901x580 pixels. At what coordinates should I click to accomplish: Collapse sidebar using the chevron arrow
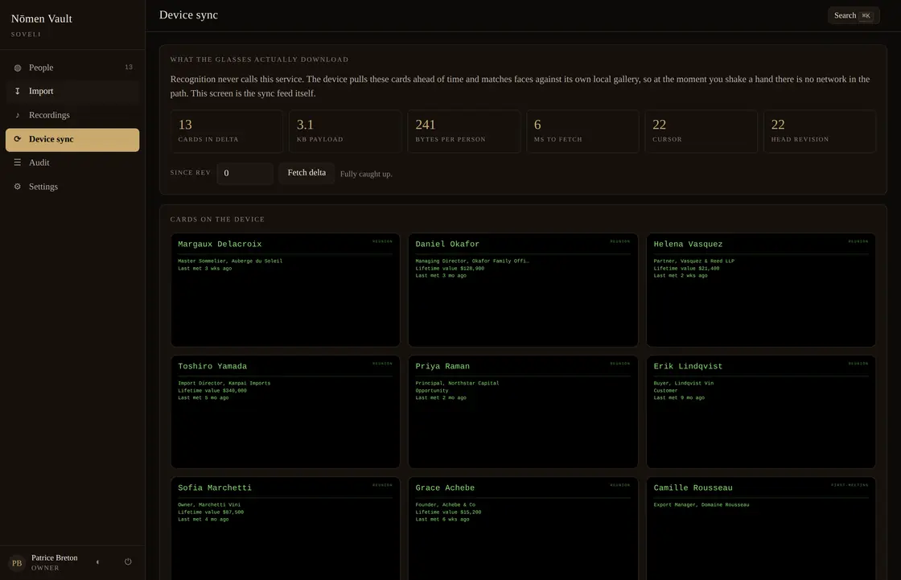click(x=97, y=561)
